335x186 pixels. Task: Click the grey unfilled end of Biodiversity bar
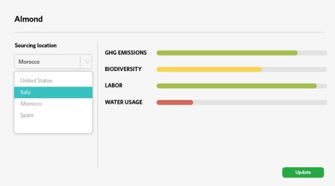(294, 69)
